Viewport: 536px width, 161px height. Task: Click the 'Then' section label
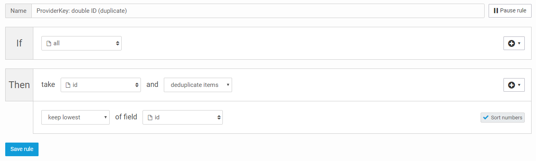point(19,85)
